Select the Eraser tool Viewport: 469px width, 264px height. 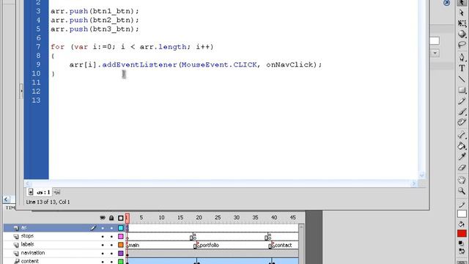click(462, 168)
